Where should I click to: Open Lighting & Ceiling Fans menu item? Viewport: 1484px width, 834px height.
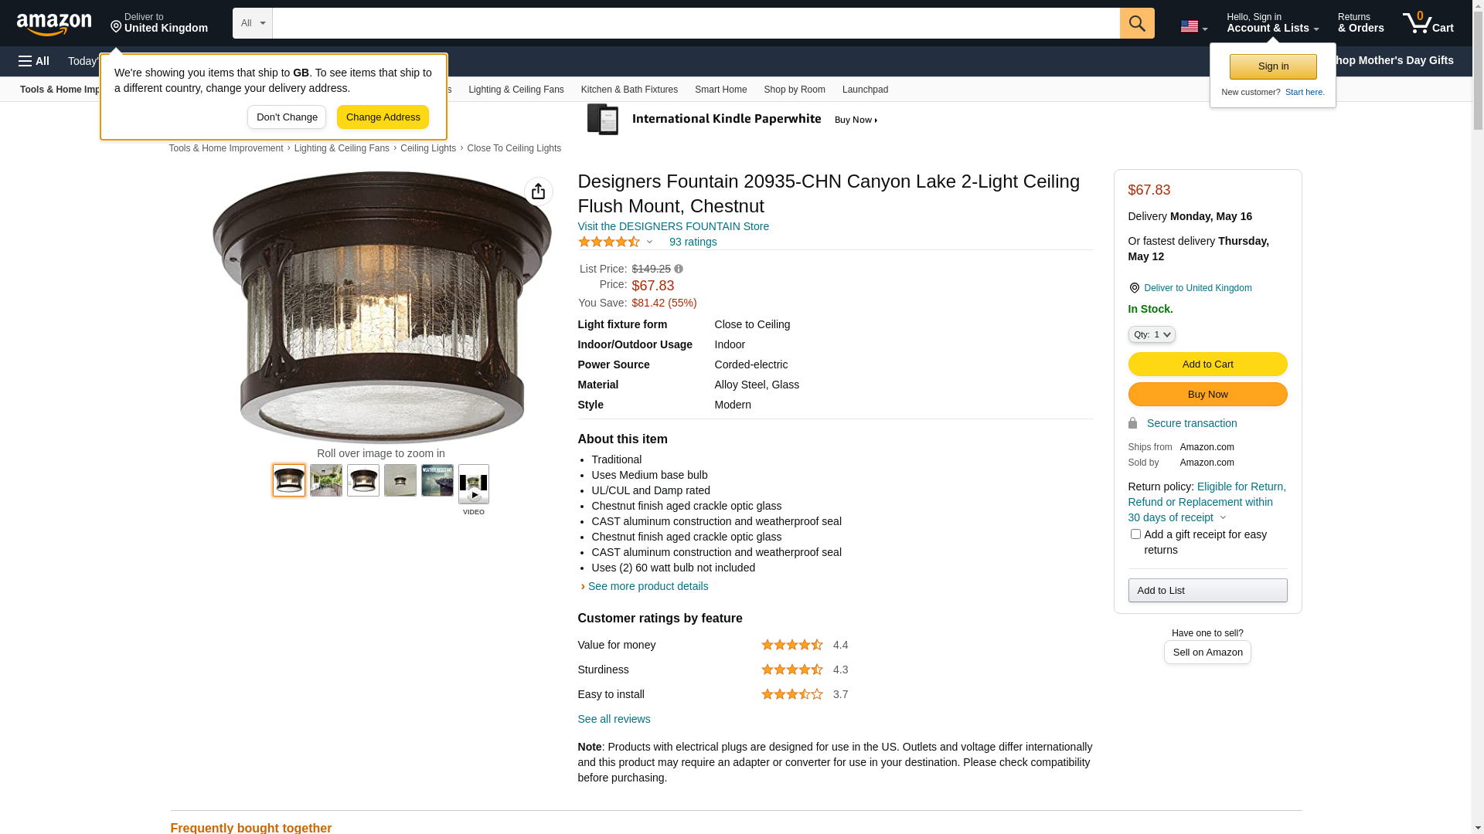516,90
